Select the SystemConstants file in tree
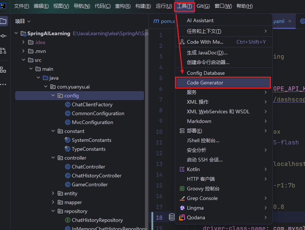Screen dimensions: 305x230 pyautogui.click(x=91, y=140)
